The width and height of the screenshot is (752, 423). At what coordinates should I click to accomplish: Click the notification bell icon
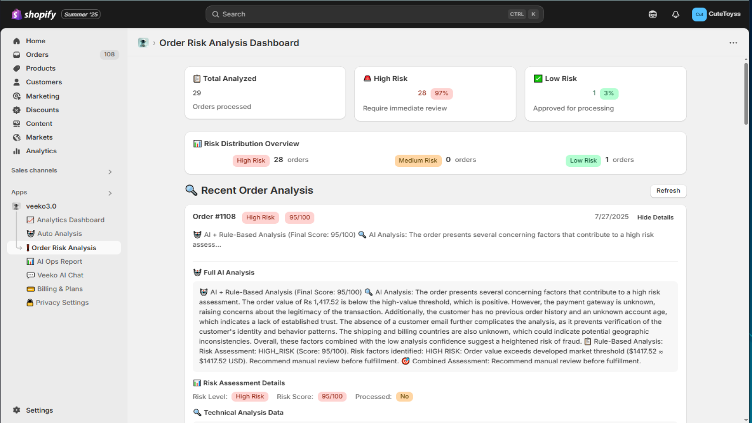tap(675, 14)
